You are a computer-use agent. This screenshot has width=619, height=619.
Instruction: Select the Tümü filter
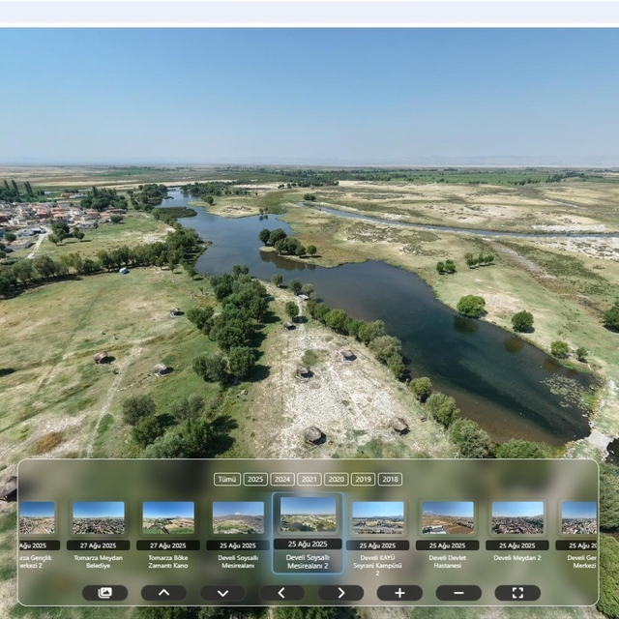227,479
